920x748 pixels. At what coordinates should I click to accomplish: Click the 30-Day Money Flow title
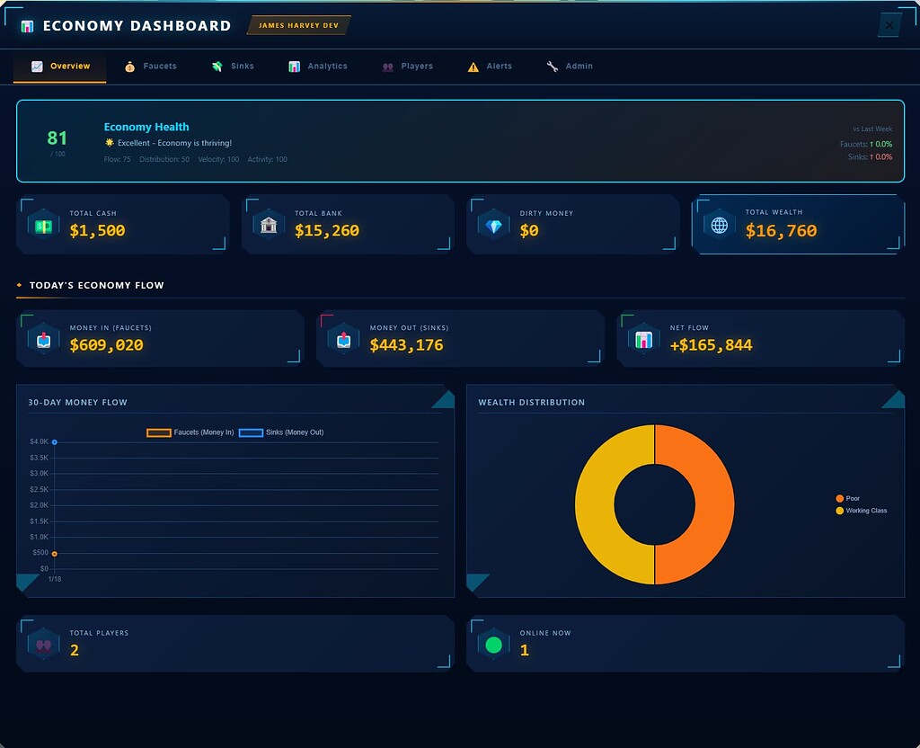77,403
